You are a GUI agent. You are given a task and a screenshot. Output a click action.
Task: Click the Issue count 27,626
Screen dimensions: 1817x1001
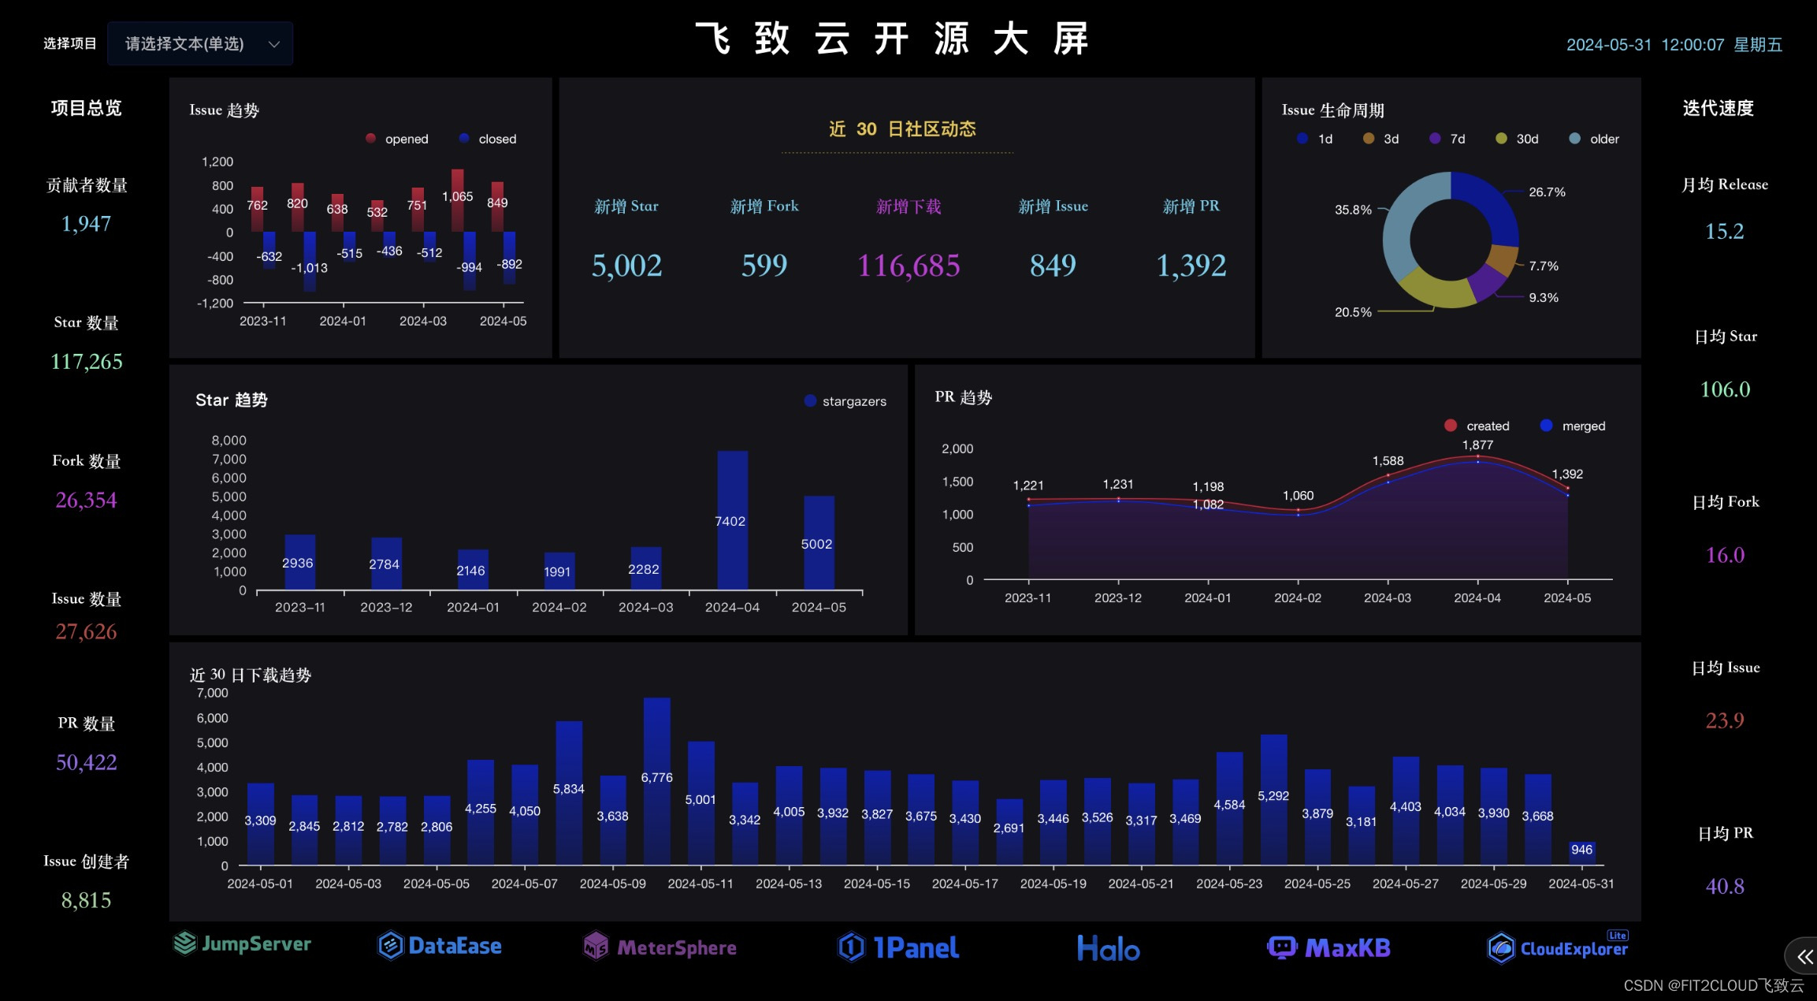tap(87, 631)
